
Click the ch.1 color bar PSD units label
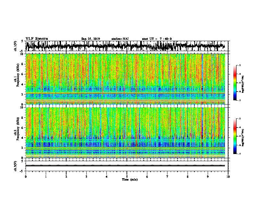point(243,84)
